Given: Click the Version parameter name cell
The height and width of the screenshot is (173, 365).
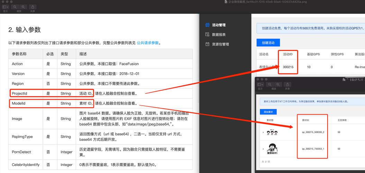Looking at the screenshot, I should click(26, 74).
